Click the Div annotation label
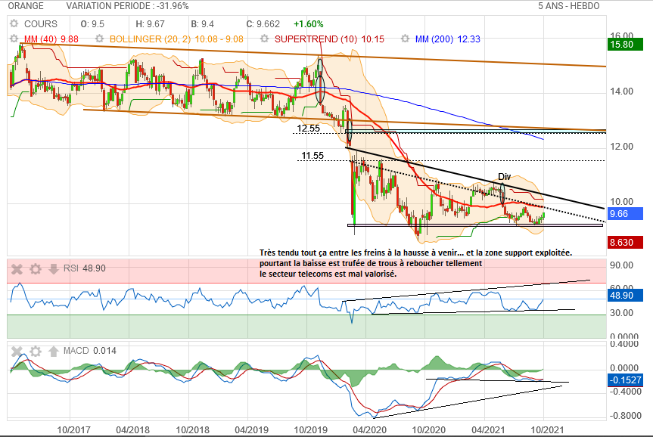 pos(505,176)
